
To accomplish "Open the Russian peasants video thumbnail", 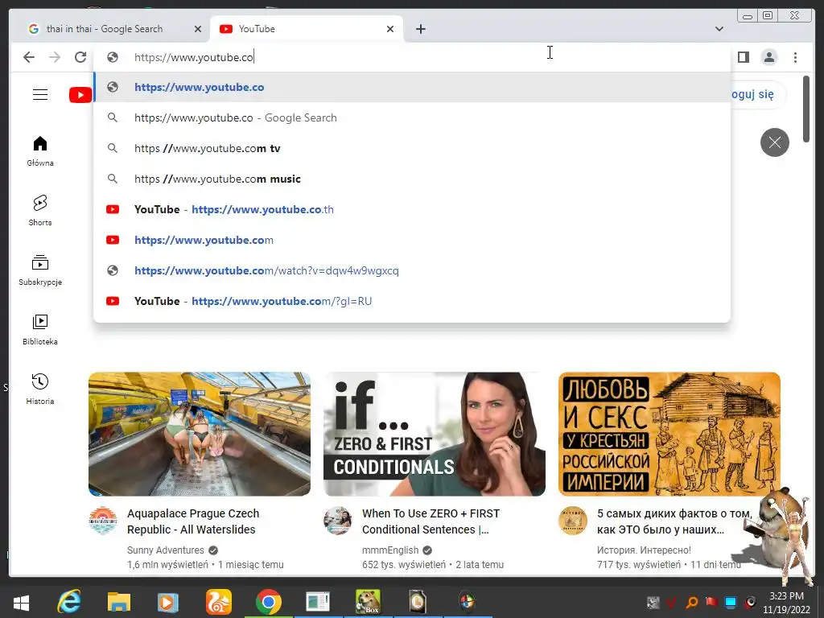I will (x=669, y=434).
